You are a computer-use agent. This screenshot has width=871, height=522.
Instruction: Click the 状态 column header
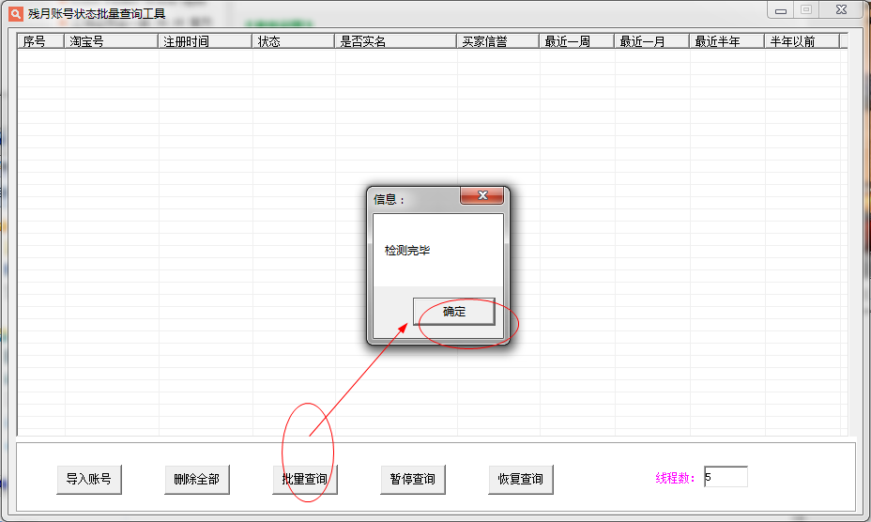click(x=293, y=41)
